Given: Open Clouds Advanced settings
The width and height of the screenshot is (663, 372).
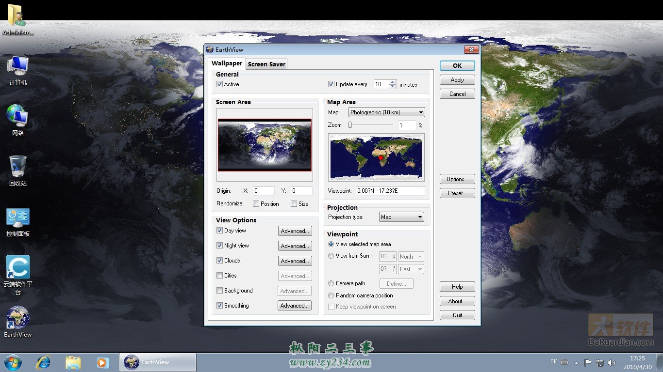Looking at the screenshot, I should 295,261.
